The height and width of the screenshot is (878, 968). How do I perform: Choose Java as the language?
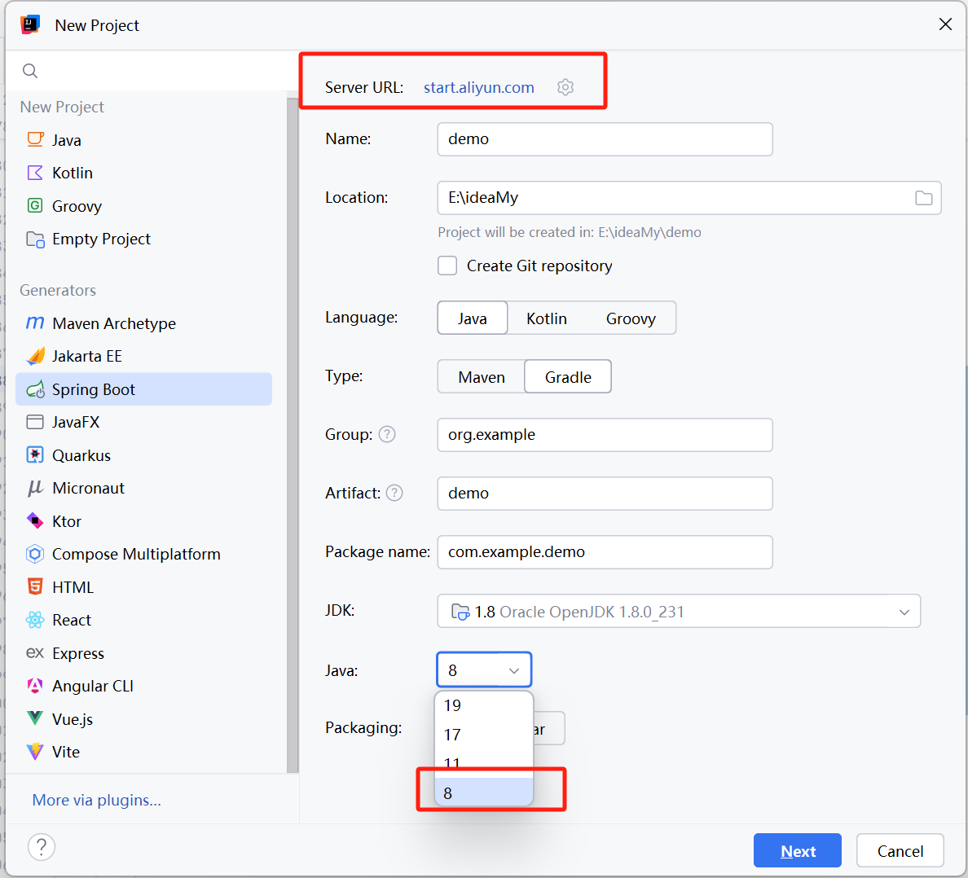tap(473, 318)
